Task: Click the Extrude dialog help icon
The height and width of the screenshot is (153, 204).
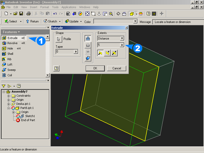Action: coord(56,68)
